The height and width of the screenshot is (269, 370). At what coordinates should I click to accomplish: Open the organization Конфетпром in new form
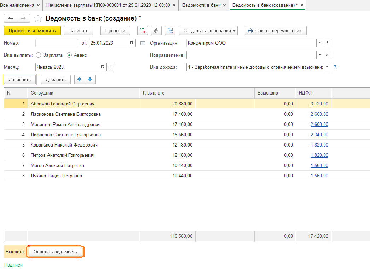coord(328,43)
